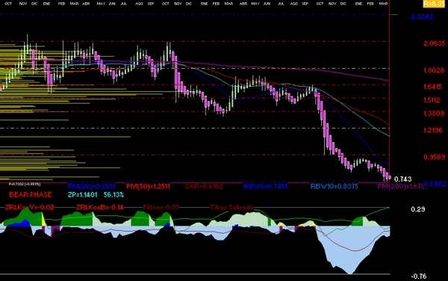The height and width of the screenshot is (281, 448).
Task: Select the PM(50)=1.2511 moving average label
Action: 149,186
